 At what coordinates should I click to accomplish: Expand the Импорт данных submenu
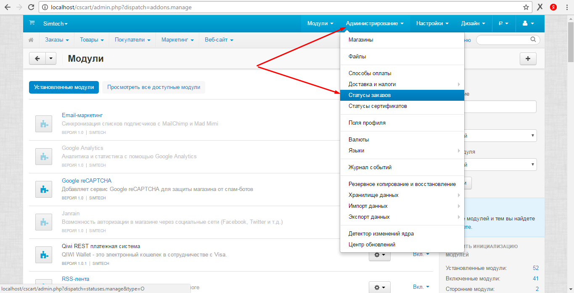coord(402,206)
